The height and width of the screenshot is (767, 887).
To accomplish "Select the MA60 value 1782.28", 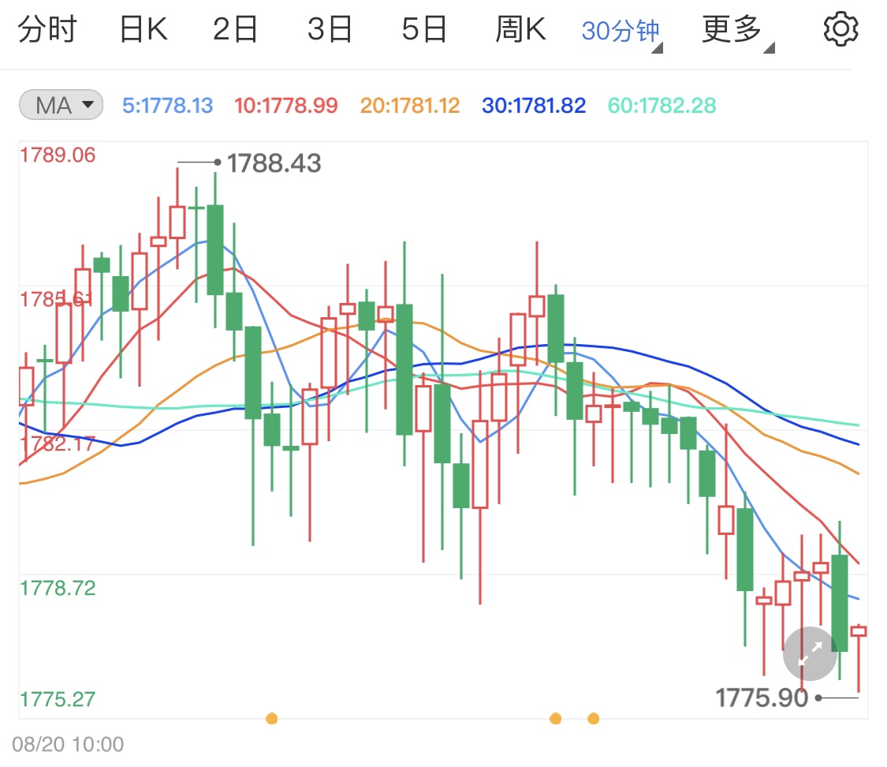I will 661,104.
